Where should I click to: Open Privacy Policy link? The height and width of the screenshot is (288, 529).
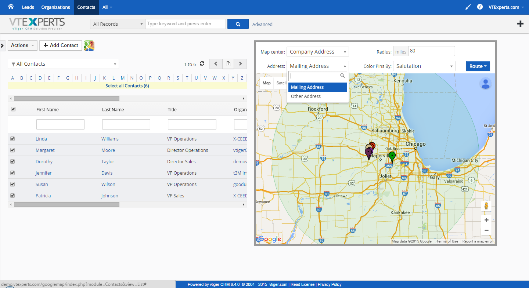330,284
